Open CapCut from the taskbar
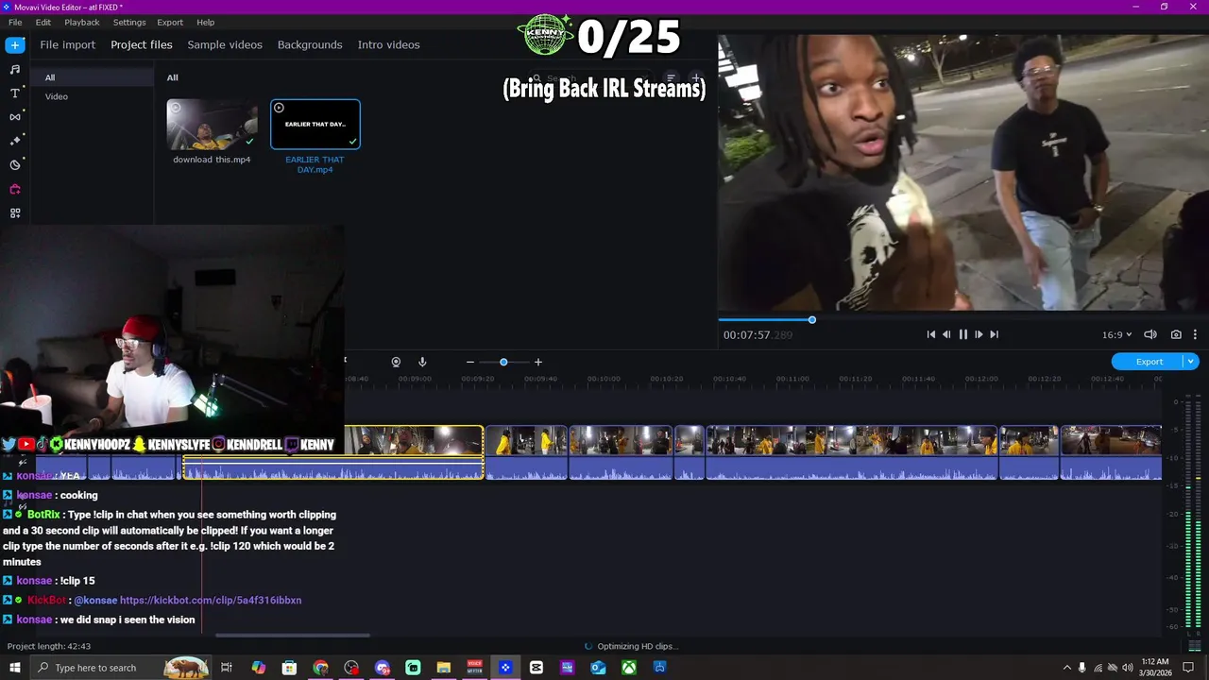This screenshot has height=680, width=1209. coord(536,668)
